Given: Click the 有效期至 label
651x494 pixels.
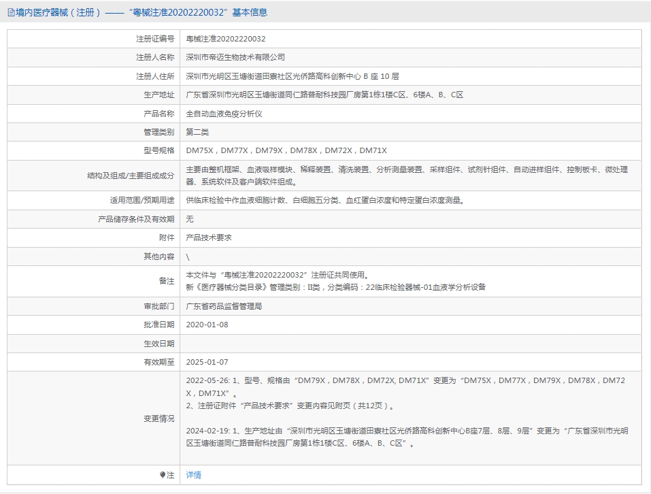Looking at the screenshot, I should coord(159,362).
